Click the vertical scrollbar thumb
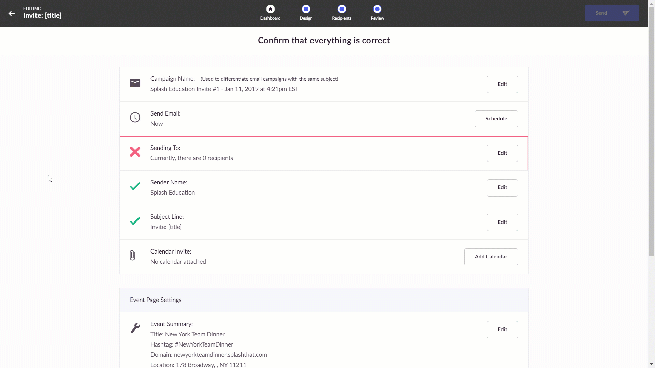Screen dimensions: 655x368 tap(651, 131)
